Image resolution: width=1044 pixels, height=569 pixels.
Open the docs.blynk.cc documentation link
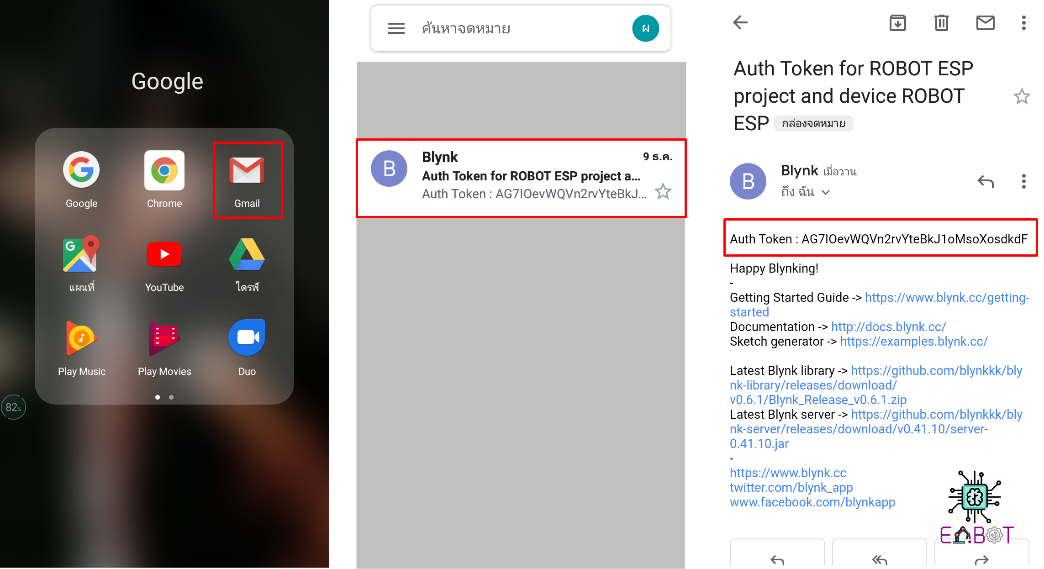888,327
